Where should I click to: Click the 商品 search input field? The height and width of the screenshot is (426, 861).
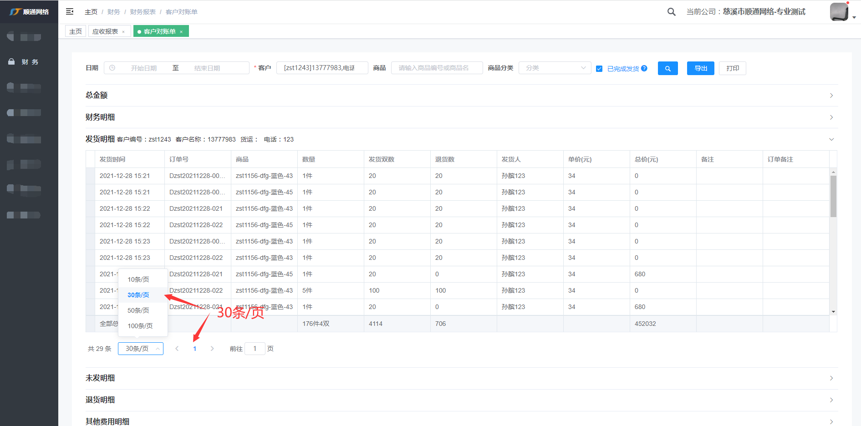click(x=437, y=68)
